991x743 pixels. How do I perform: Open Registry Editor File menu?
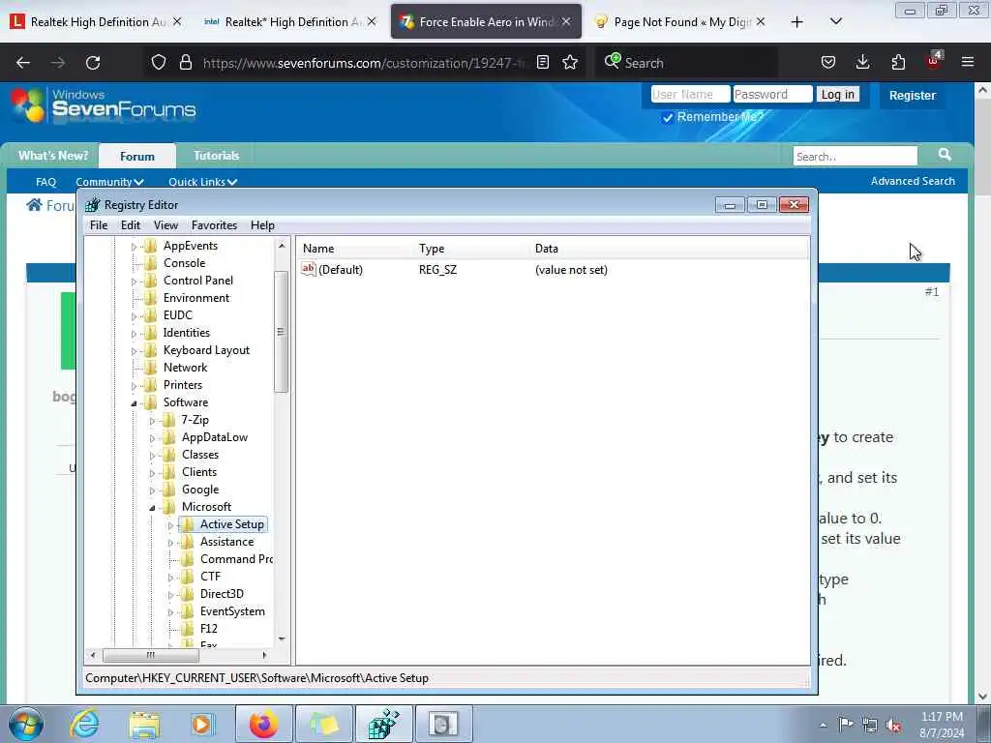click(x=99, y=225)
